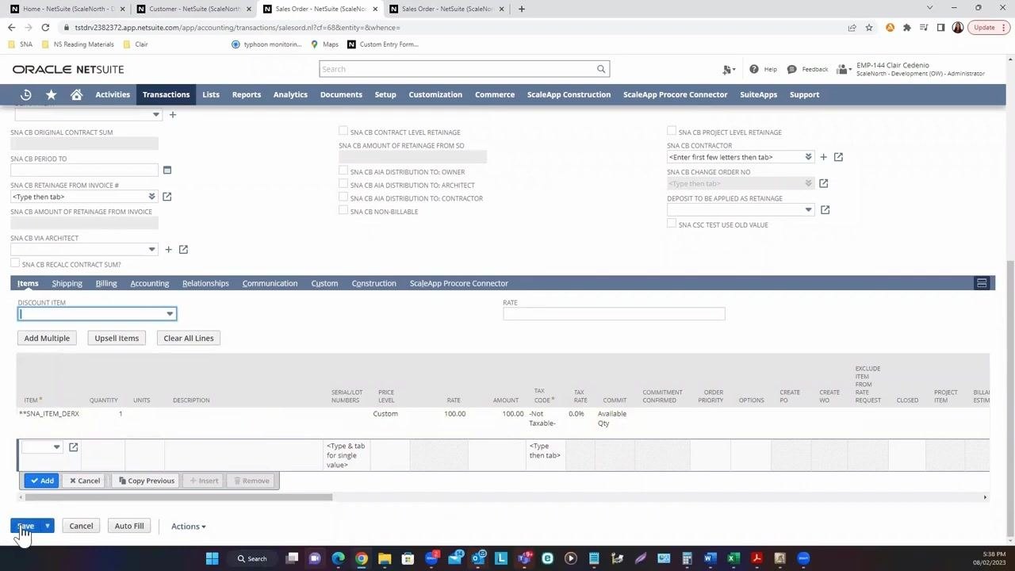Open SNA CB Change Order No link icon
Image resolution: width=1015 pixels, height=571 pixels.
[x=823, y=183]
